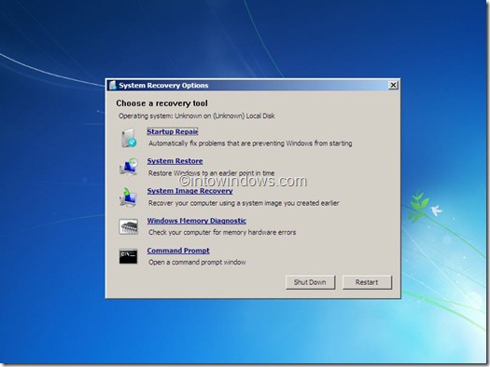Click 'Restore Windows to an earlier point' text
The image size is (490, 367).
(212, 173)
